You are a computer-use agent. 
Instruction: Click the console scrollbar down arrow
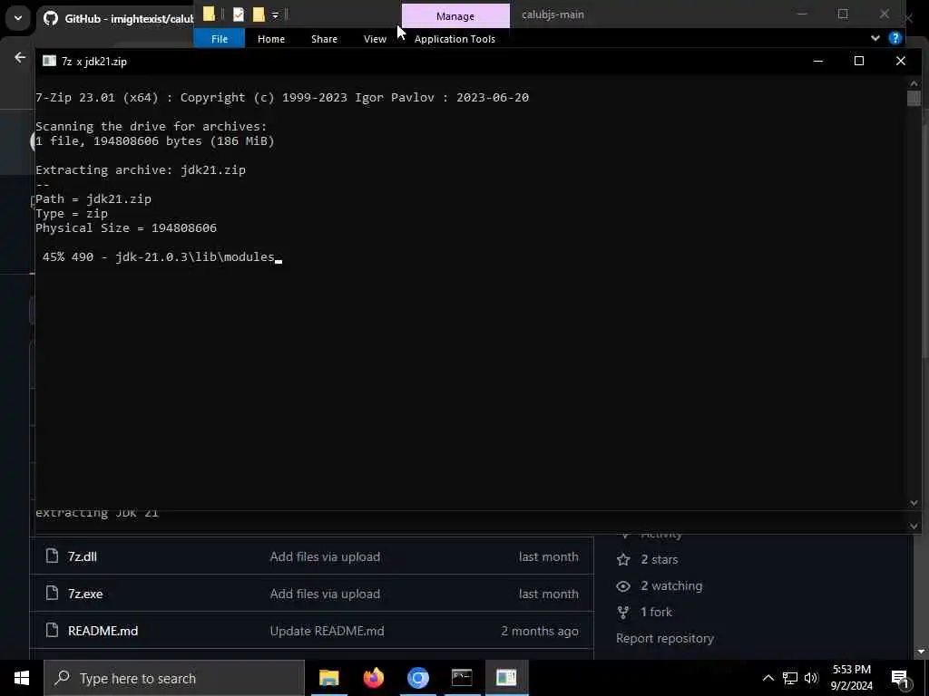click(x=914, y=502)
